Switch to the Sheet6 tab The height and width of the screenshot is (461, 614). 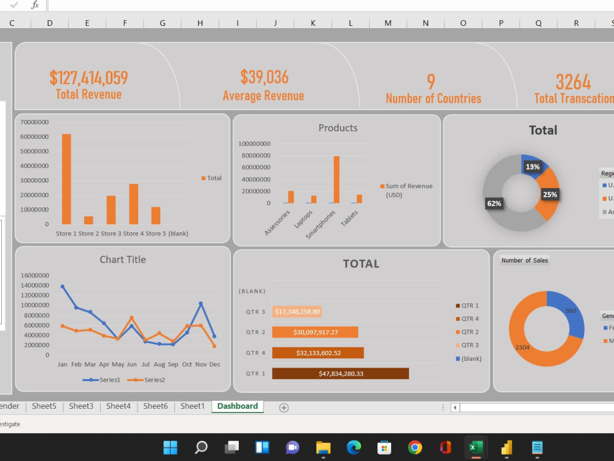[155, 406]
